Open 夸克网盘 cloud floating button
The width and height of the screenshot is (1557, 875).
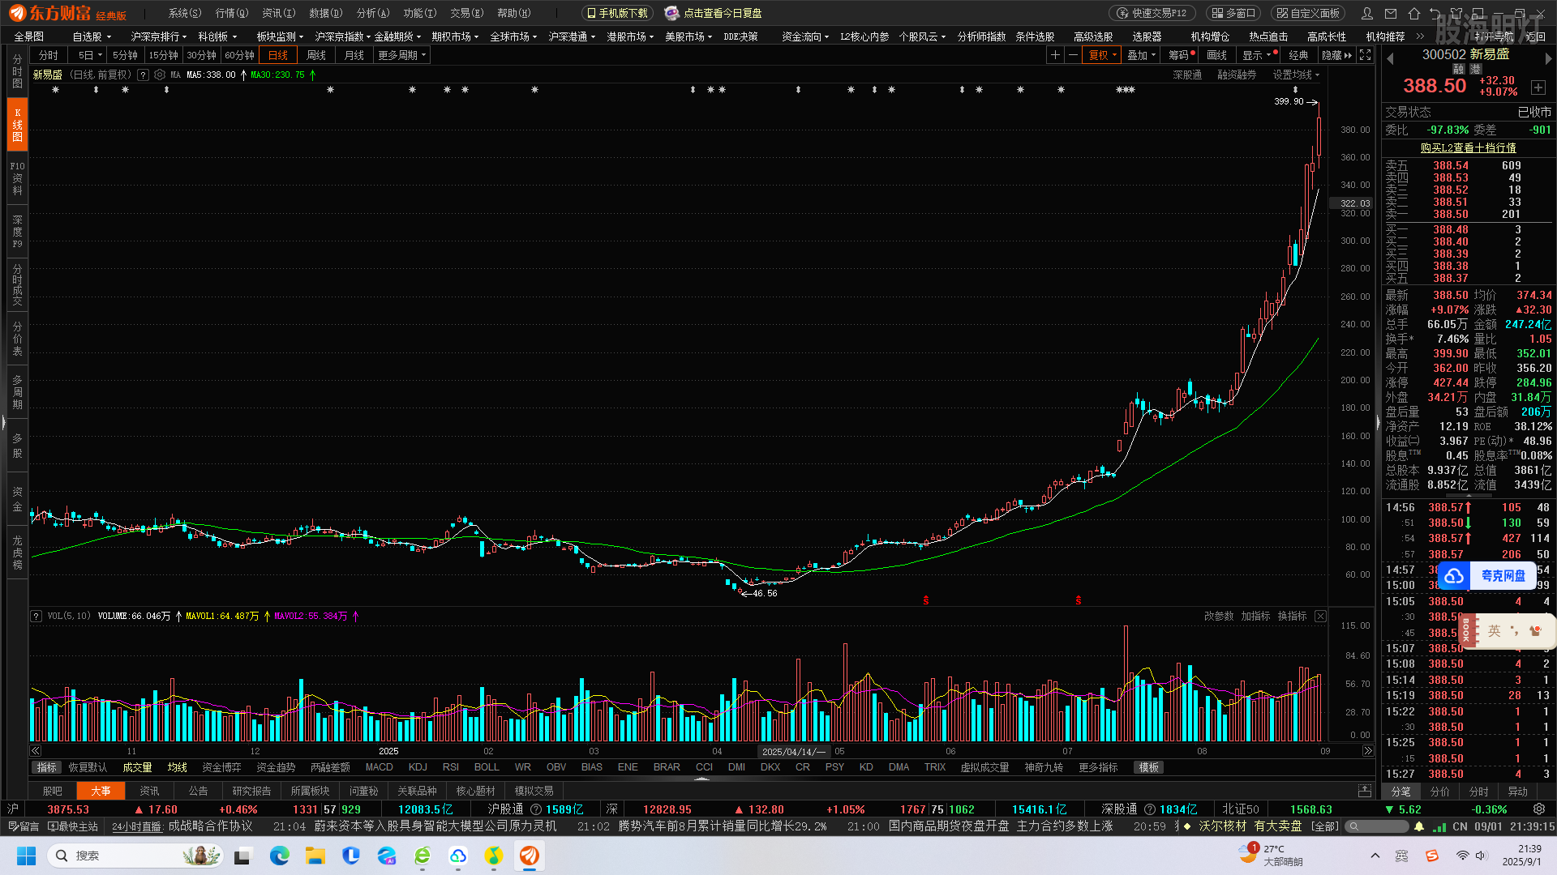1487,575
